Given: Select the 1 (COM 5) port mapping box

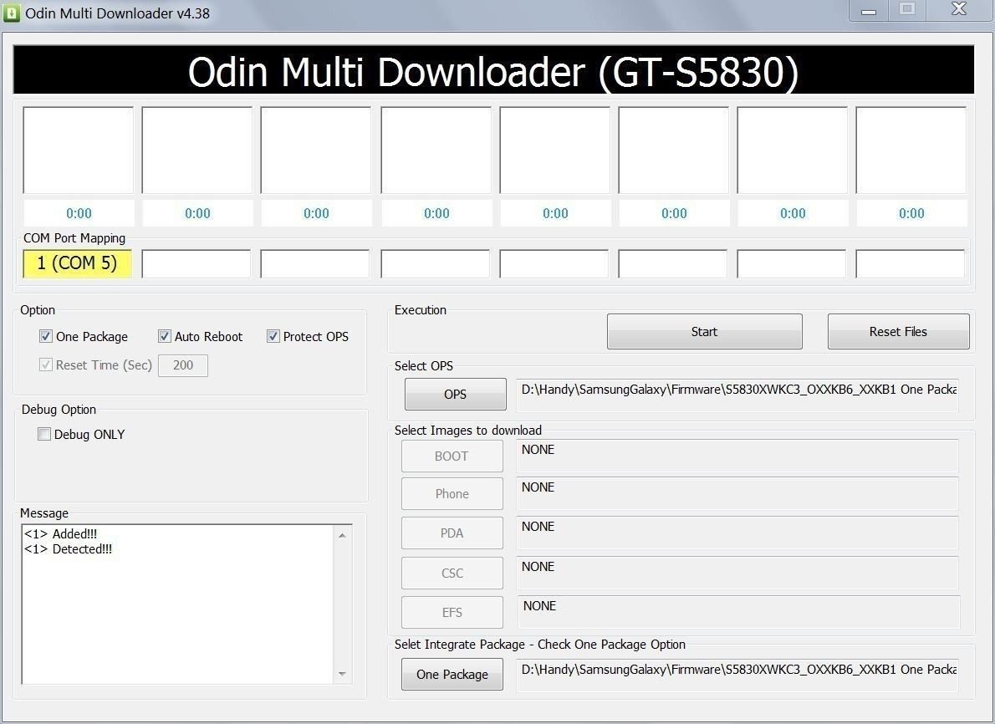Looking at the screenshot, I should [78, 263].
